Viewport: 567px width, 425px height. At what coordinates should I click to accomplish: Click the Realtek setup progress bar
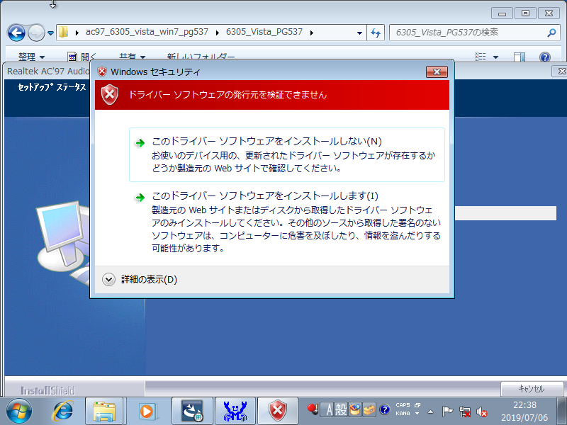pos(505,213)
